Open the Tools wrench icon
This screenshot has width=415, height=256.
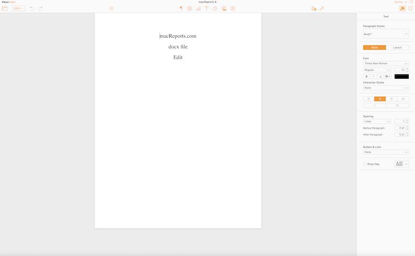[321, 8]
